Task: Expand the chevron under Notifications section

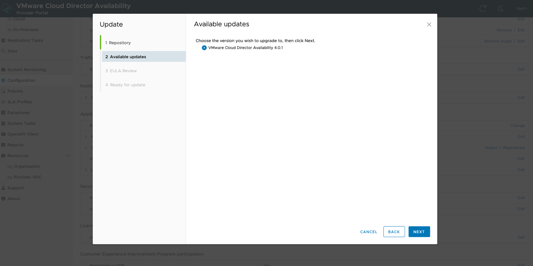Action: point(86,98)
